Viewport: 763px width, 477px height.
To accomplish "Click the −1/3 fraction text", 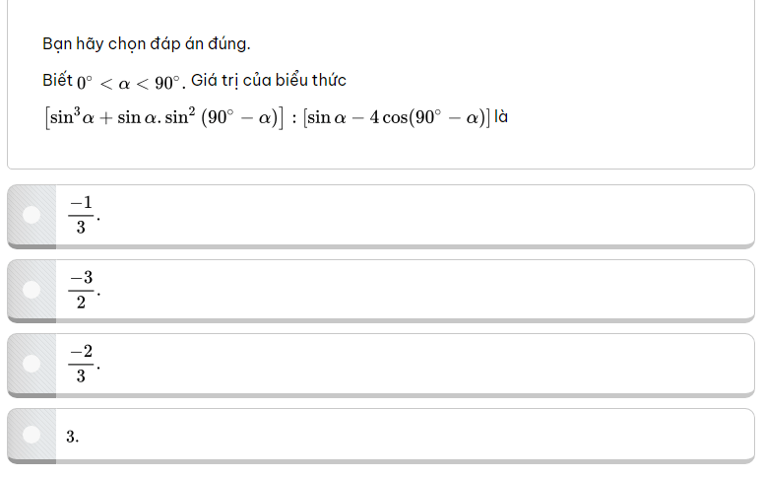I will click(81, 215).
